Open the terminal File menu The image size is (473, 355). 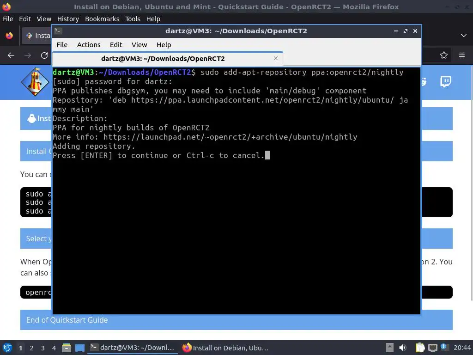62,45
